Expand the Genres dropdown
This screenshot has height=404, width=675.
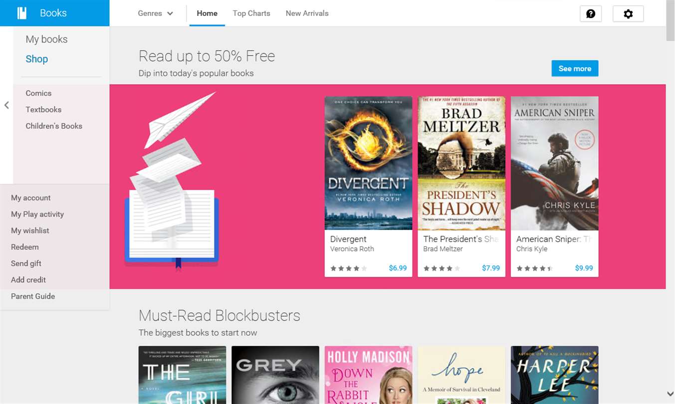(156, 13)
